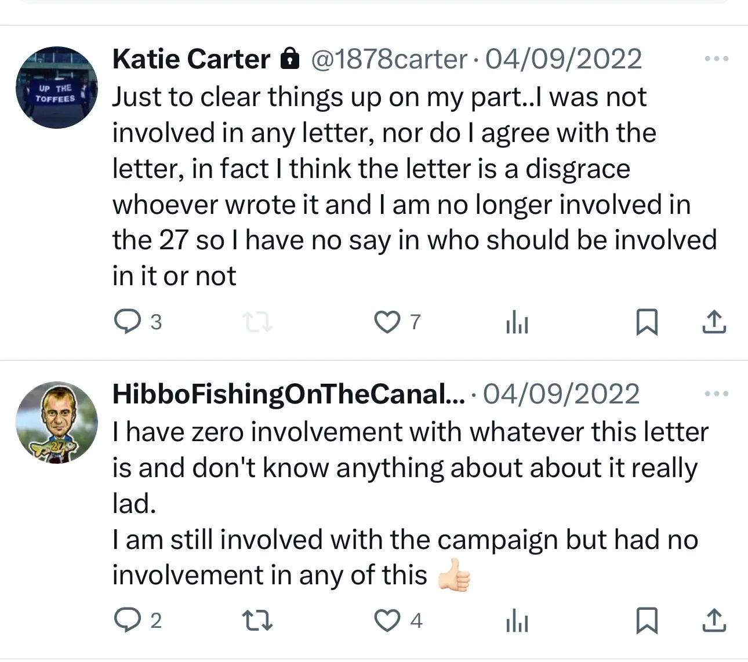
Task: Open more options on HibboFishingOnTheCanal's tweet
Action: (x=716, y=394)
